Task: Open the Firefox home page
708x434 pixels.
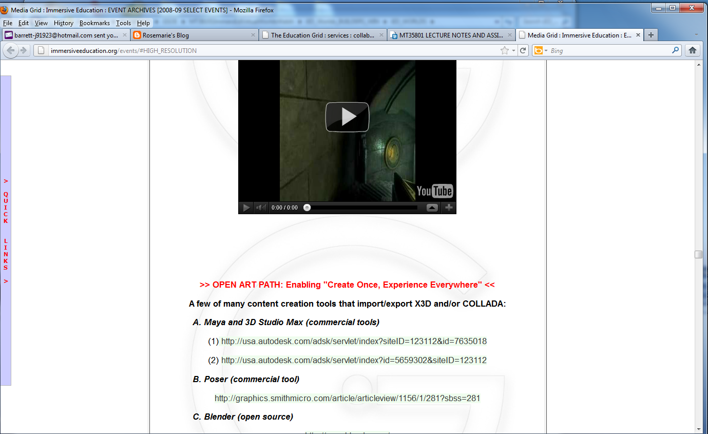Action: click(693, 50)
